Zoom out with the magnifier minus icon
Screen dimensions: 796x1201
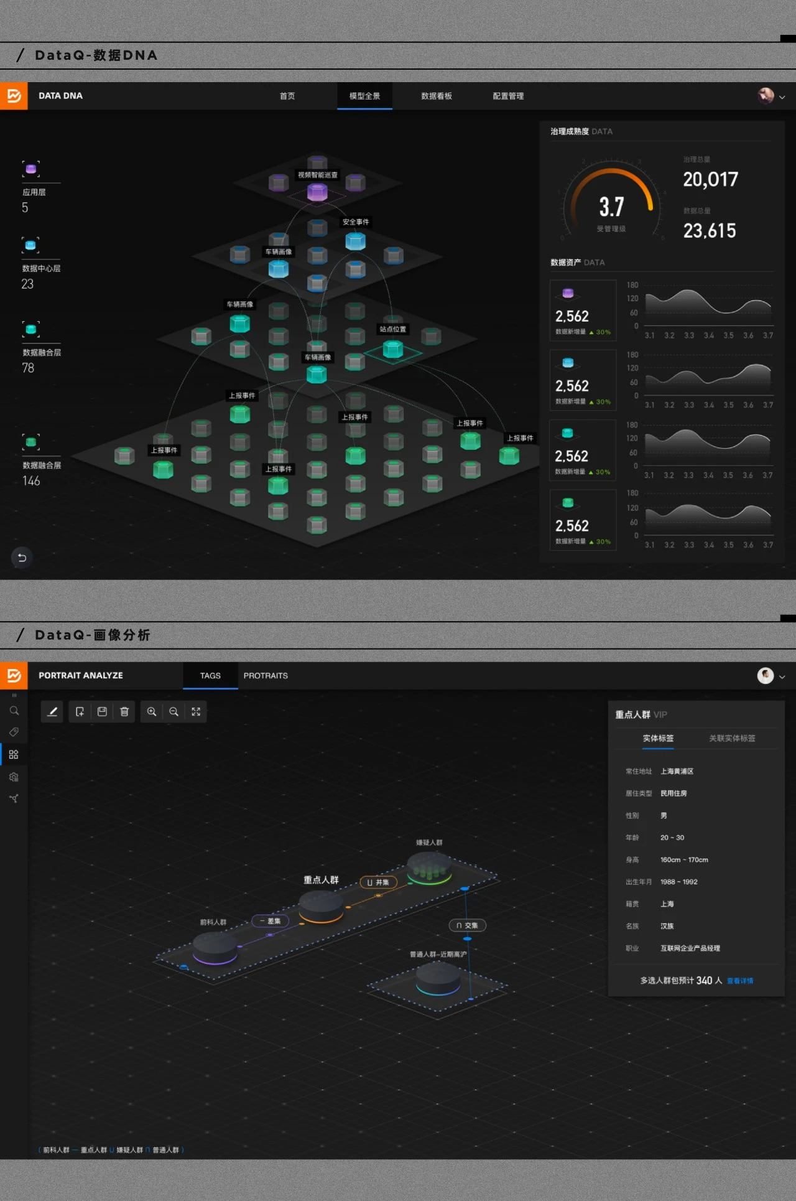(174, 712)
